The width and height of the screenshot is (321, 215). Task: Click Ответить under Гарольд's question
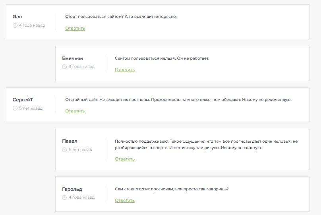[x=125, y=200]
